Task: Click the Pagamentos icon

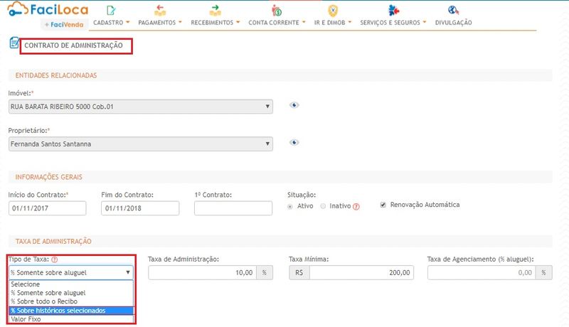Action: (160, 10)
